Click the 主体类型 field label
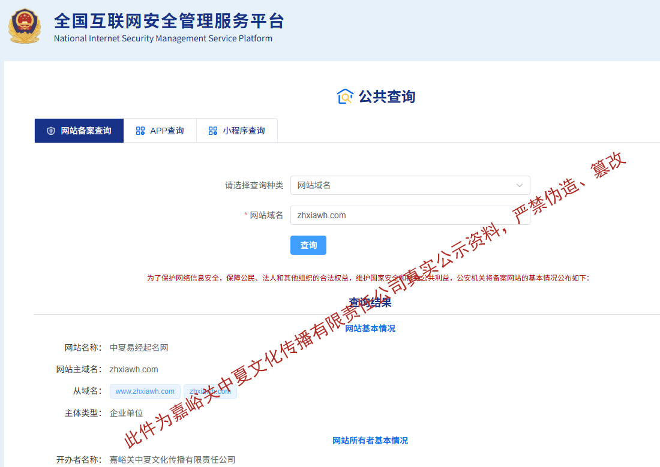The height and width of the screenshot is (467, 660). (x=83, y=413)
